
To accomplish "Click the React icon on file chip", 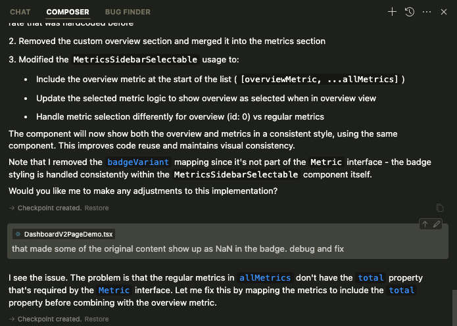I will click(18, 234).
